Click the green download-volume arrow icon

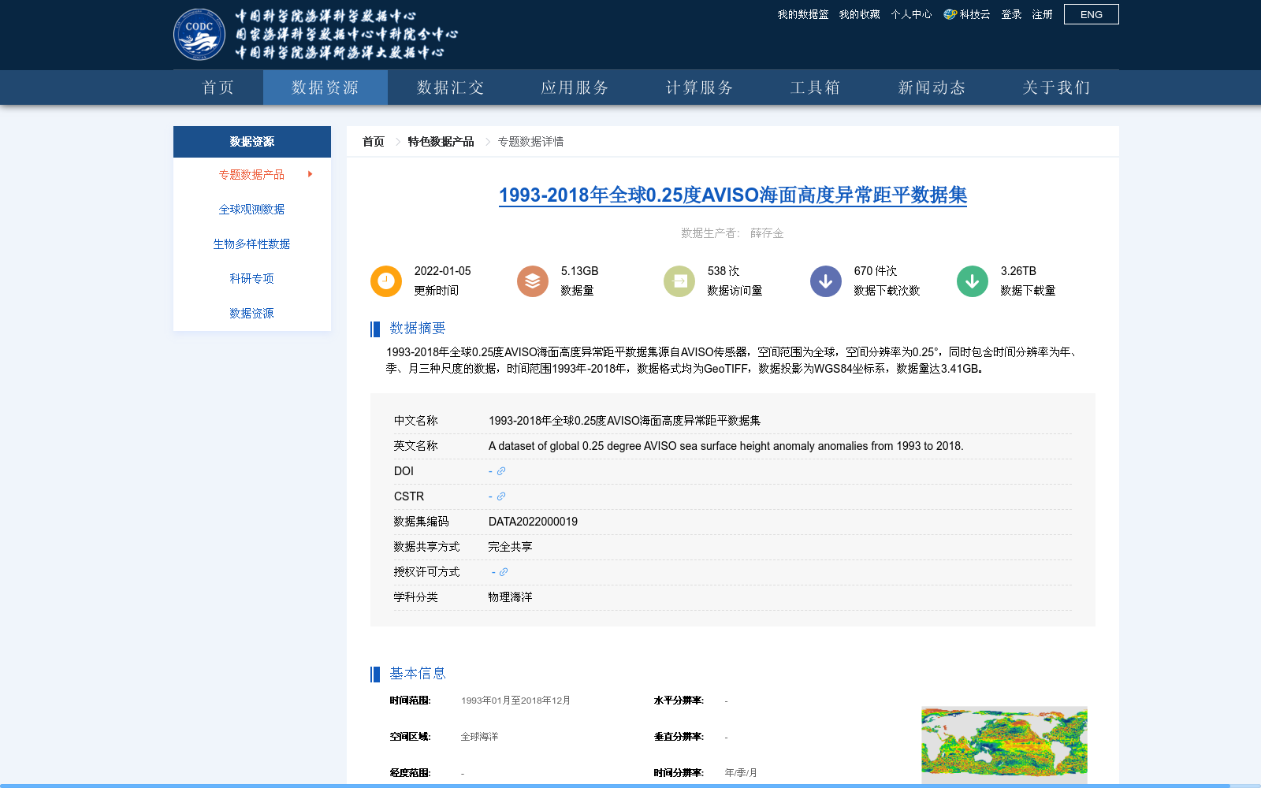click(x=973, y=281)
